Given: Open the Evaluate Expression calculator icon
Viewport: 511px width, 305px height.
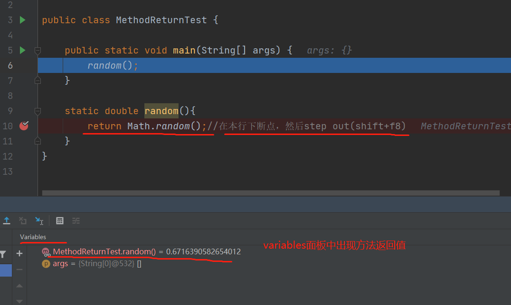Looking at the screenshot, I should pos(60,221).
